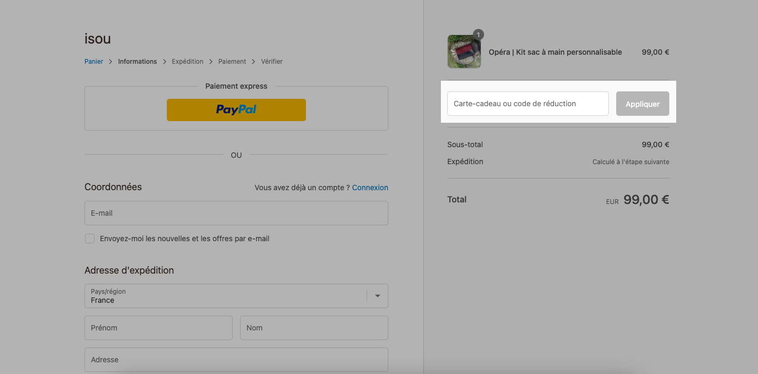Click the chevron after Panier breadcrumb
Image resolution: width=758 pixels, height=374 pixels.
click(110, 62)
